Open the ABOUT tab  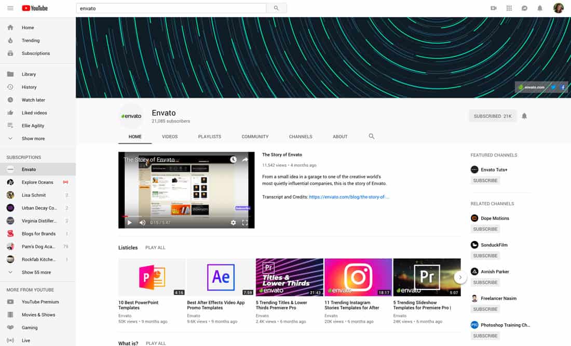coord(340,137)
